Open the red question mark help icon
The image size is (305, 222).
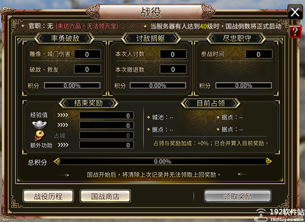pyautogui.click(x=295, y=31)
